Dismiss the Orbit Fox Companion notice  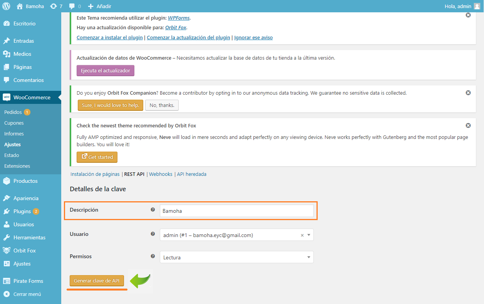pos(468,93)
